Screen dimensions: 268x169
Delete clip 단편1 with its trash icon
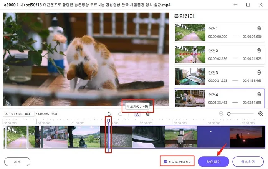tap(259, 28)
